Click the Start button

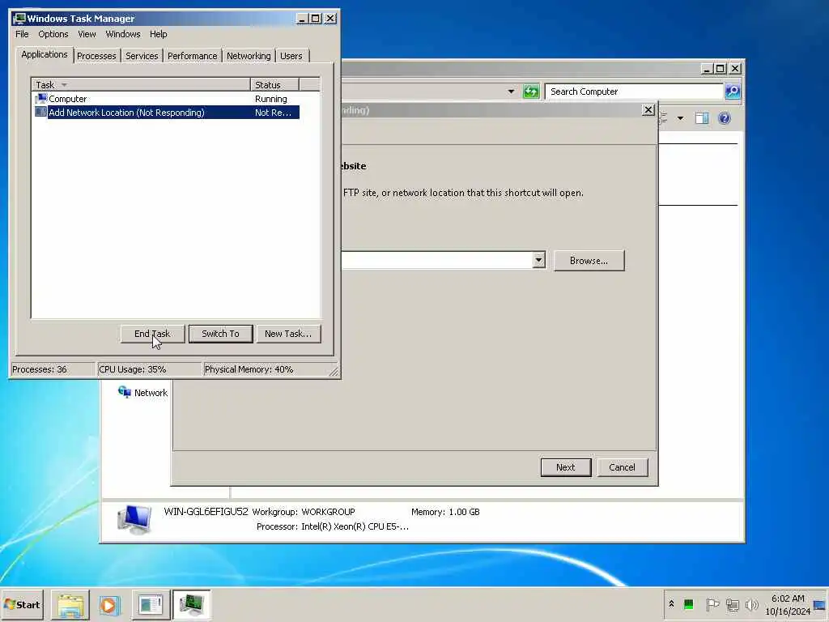[22, 604]
